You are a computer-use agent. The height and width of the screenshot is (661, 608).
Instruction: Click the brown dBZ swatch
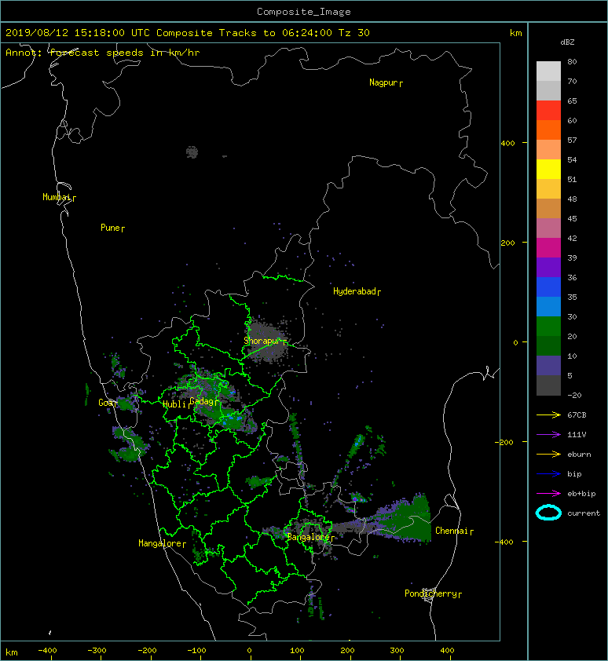coord(548,209)
